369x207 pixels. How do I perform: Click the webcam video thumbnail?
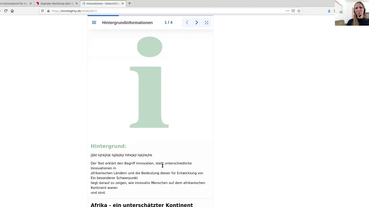(352, 13)
